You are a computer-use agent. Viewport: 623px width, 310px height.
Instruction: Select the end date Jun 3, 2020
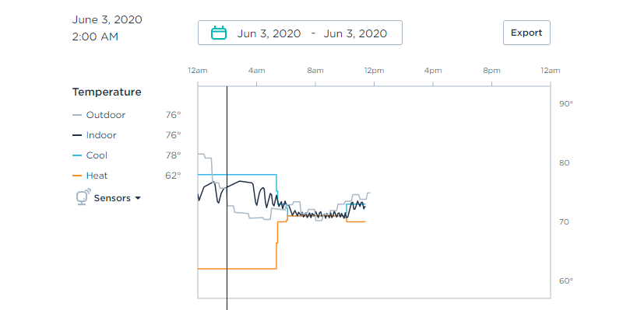click(355, 33)
